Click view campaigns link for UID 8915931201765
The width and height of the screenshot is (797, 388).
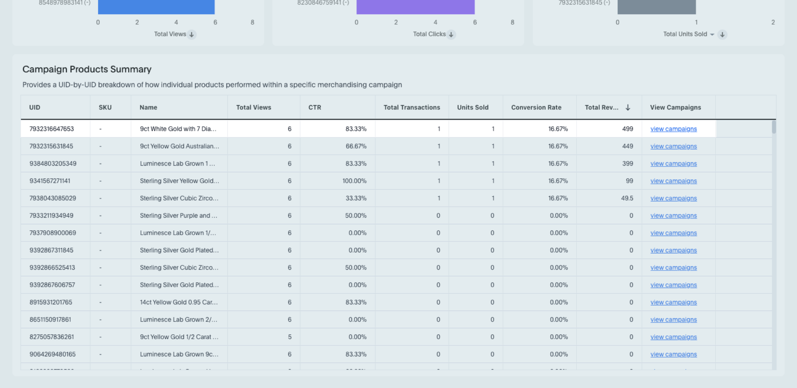[673, 303]
